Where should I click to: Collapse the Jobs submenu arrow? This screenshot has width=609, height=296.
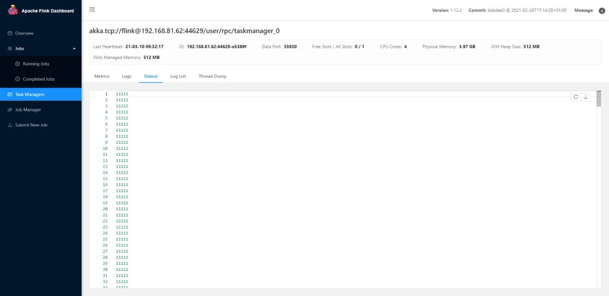click(74, 49)
